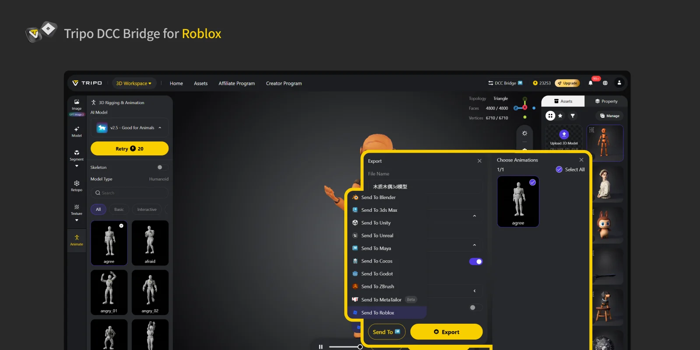Switch assets to grid view
Screen dimensions: 700x350
[550, 115]
